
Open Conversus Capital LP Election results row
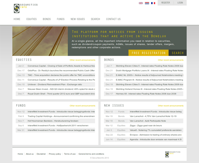point(55,80)
